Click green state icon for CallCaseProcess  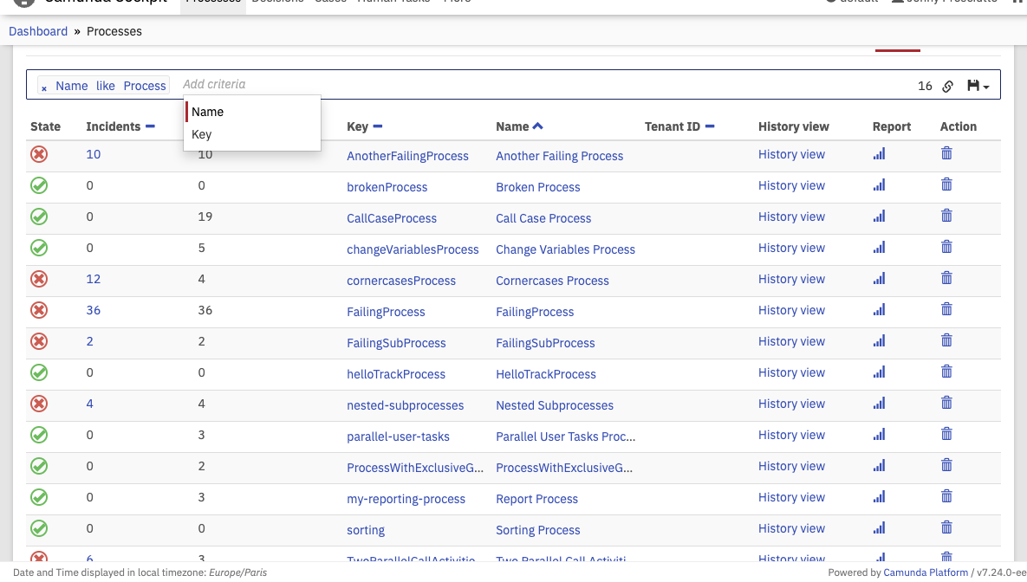[x=39, y=217]
